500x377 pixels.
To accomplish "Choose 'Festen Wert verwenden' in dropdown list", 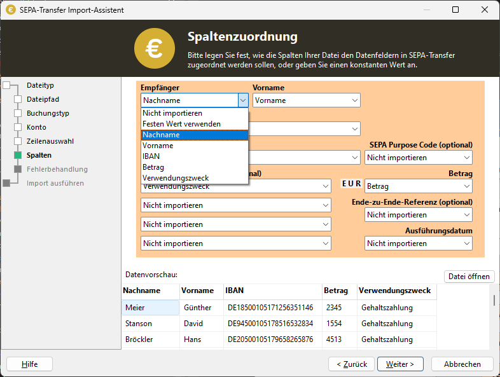I will point(181,123).
